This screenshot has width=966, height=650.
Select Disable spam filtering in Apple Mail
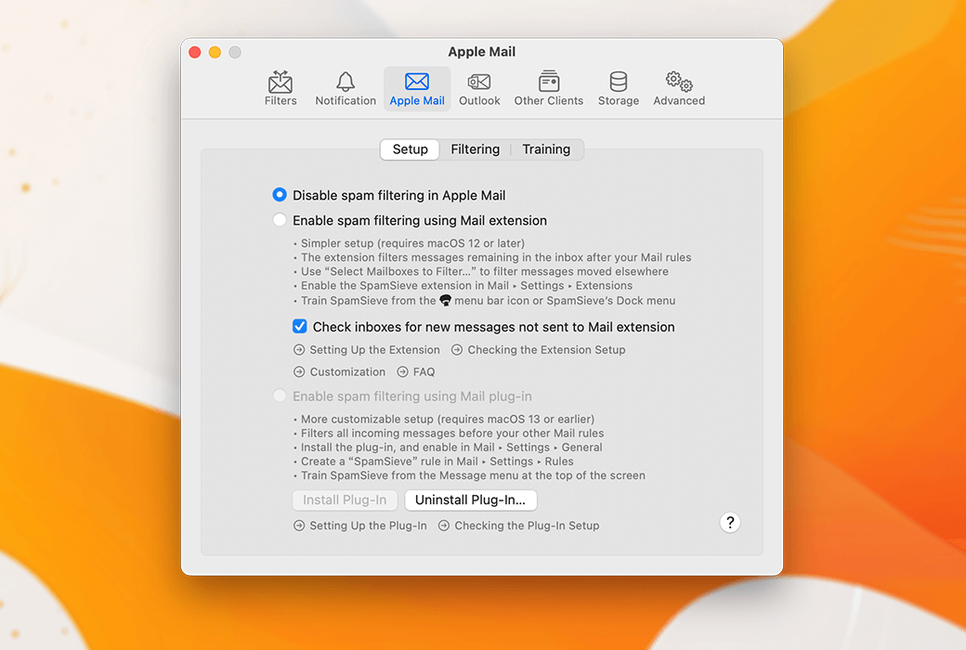point(279,195)
